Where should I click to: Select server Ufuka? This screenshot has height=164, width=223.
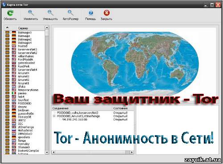coord(22,87)
